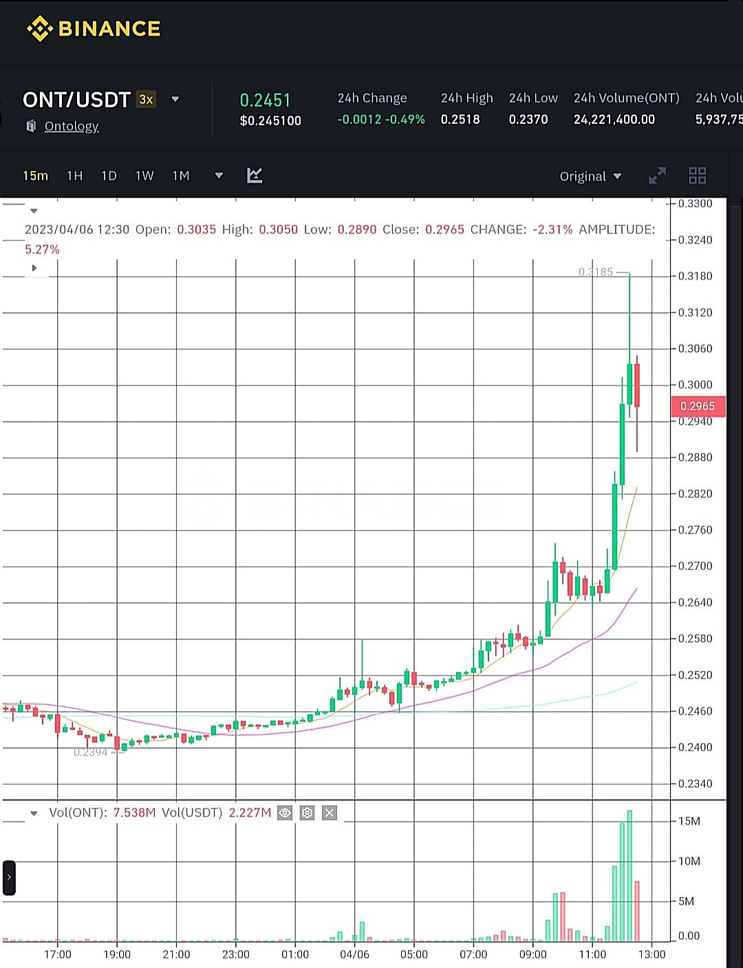The height and width of the screenshot is (968, 743).
Task: Open volume indicator settings gear
Action: coord(307,813)
